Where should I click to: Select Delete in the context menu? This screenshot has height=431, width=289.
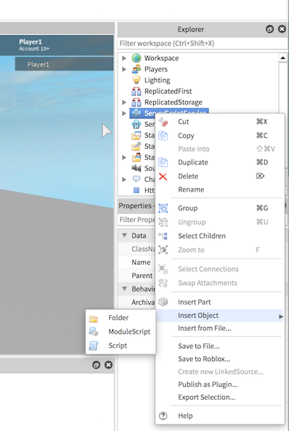click(x=220, y=176)
